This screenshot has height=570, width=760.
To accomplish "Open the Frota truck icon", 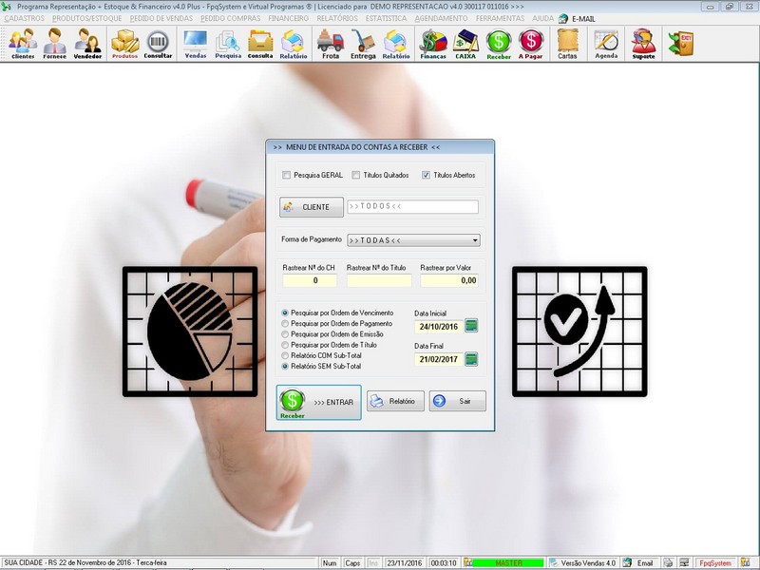I will pyautogui.click(x=330, y=43).
